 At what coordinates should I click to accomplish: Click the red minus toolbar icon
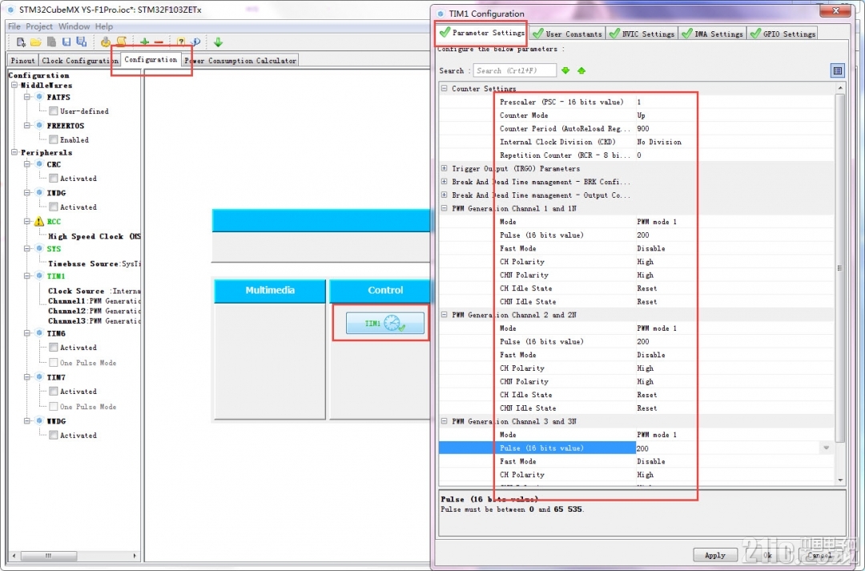[x=159, y=42]
